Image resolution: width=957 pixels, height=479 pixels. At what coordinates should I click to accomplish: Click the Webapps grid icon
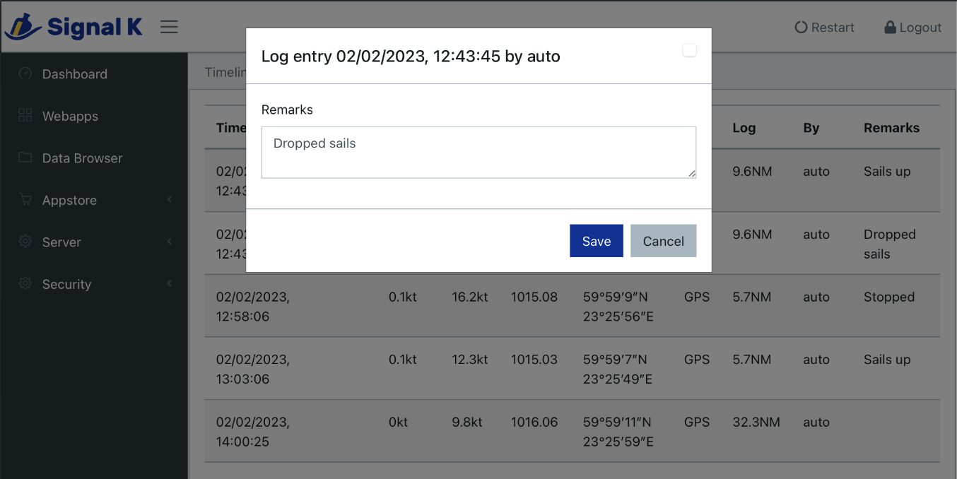pyautogui.click(x=25, y=116)
